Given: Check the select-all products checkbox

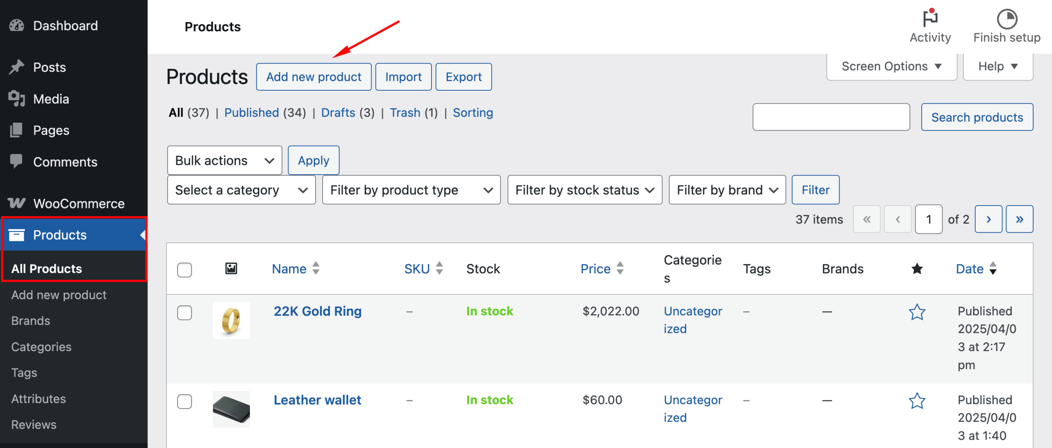Looking at the screenshot, I should 185,270.
